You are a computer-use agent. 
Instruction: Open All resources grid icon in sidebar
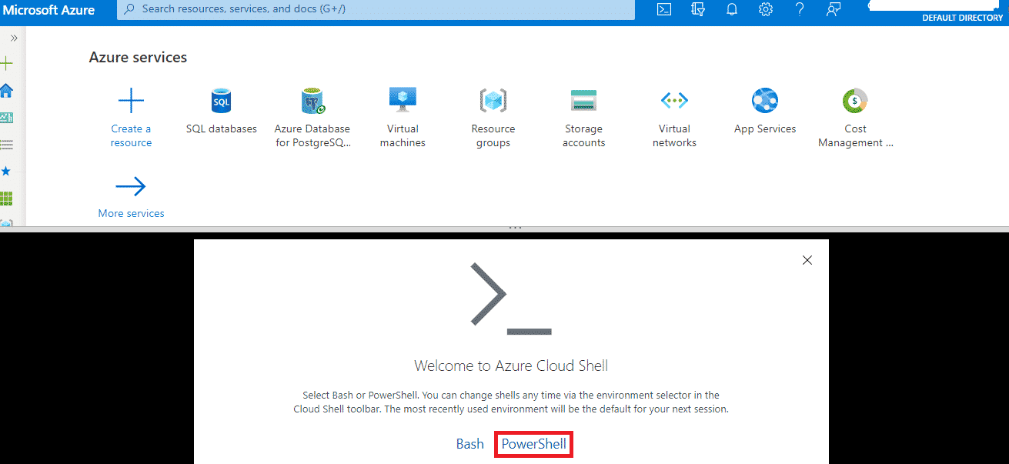click(x=6, y=198)
